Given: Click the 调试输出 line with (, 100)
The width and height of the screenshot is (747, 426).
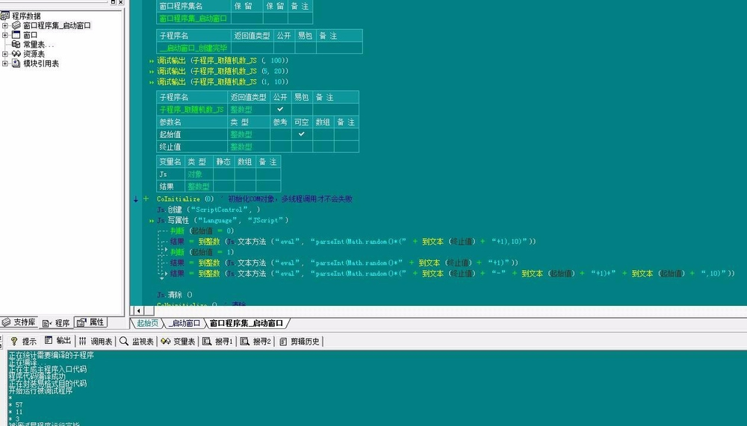Looking at the screenshot, I should tap(223, 60).
